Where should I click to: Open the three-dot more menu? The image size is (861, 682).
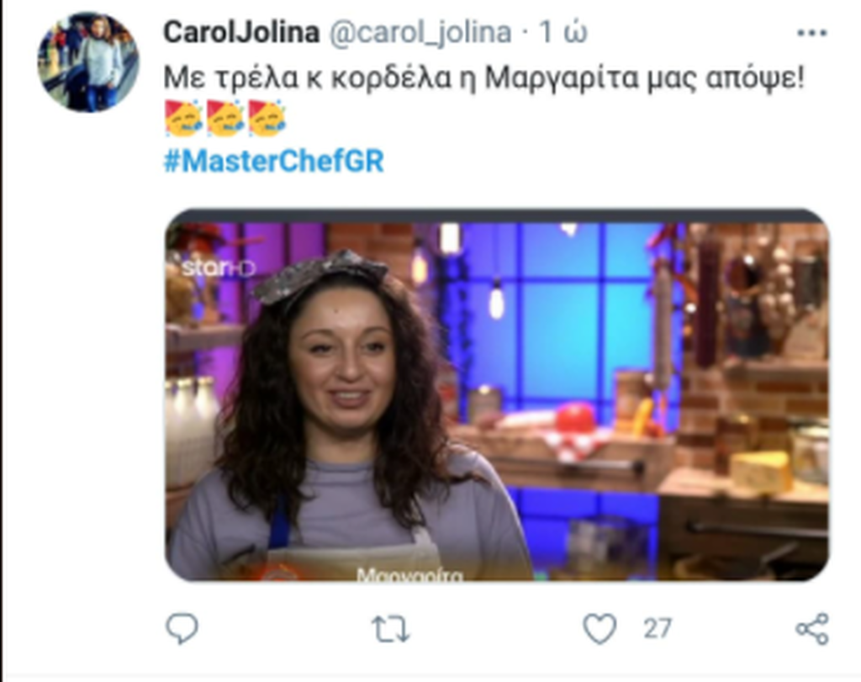[811, 33]
